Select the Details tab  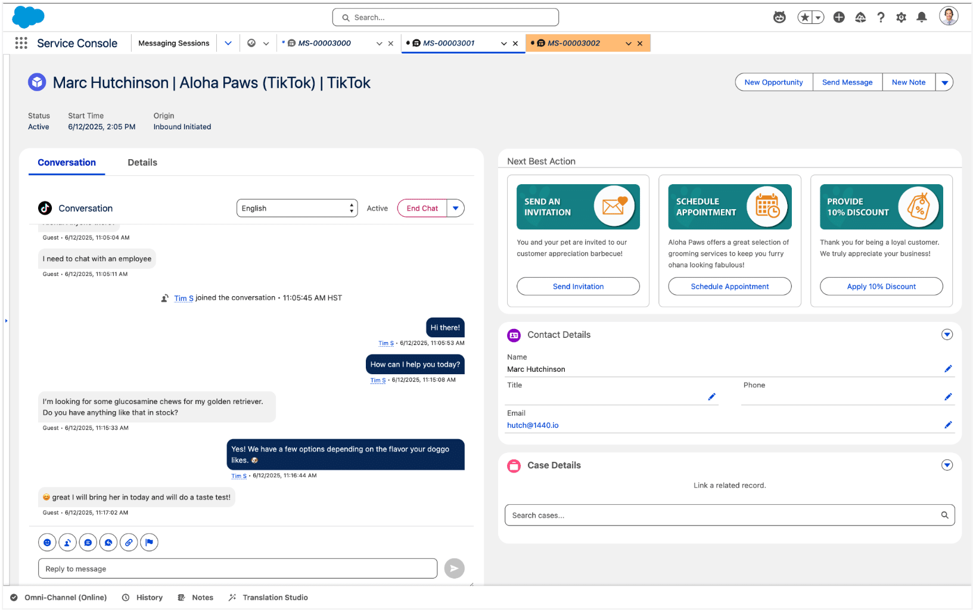[142, 163]
